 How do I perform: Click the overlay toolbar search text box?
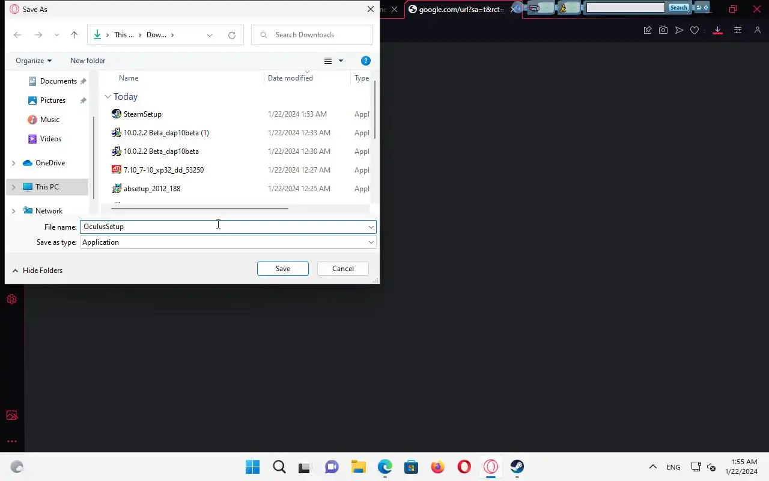(x=625, y=8)
